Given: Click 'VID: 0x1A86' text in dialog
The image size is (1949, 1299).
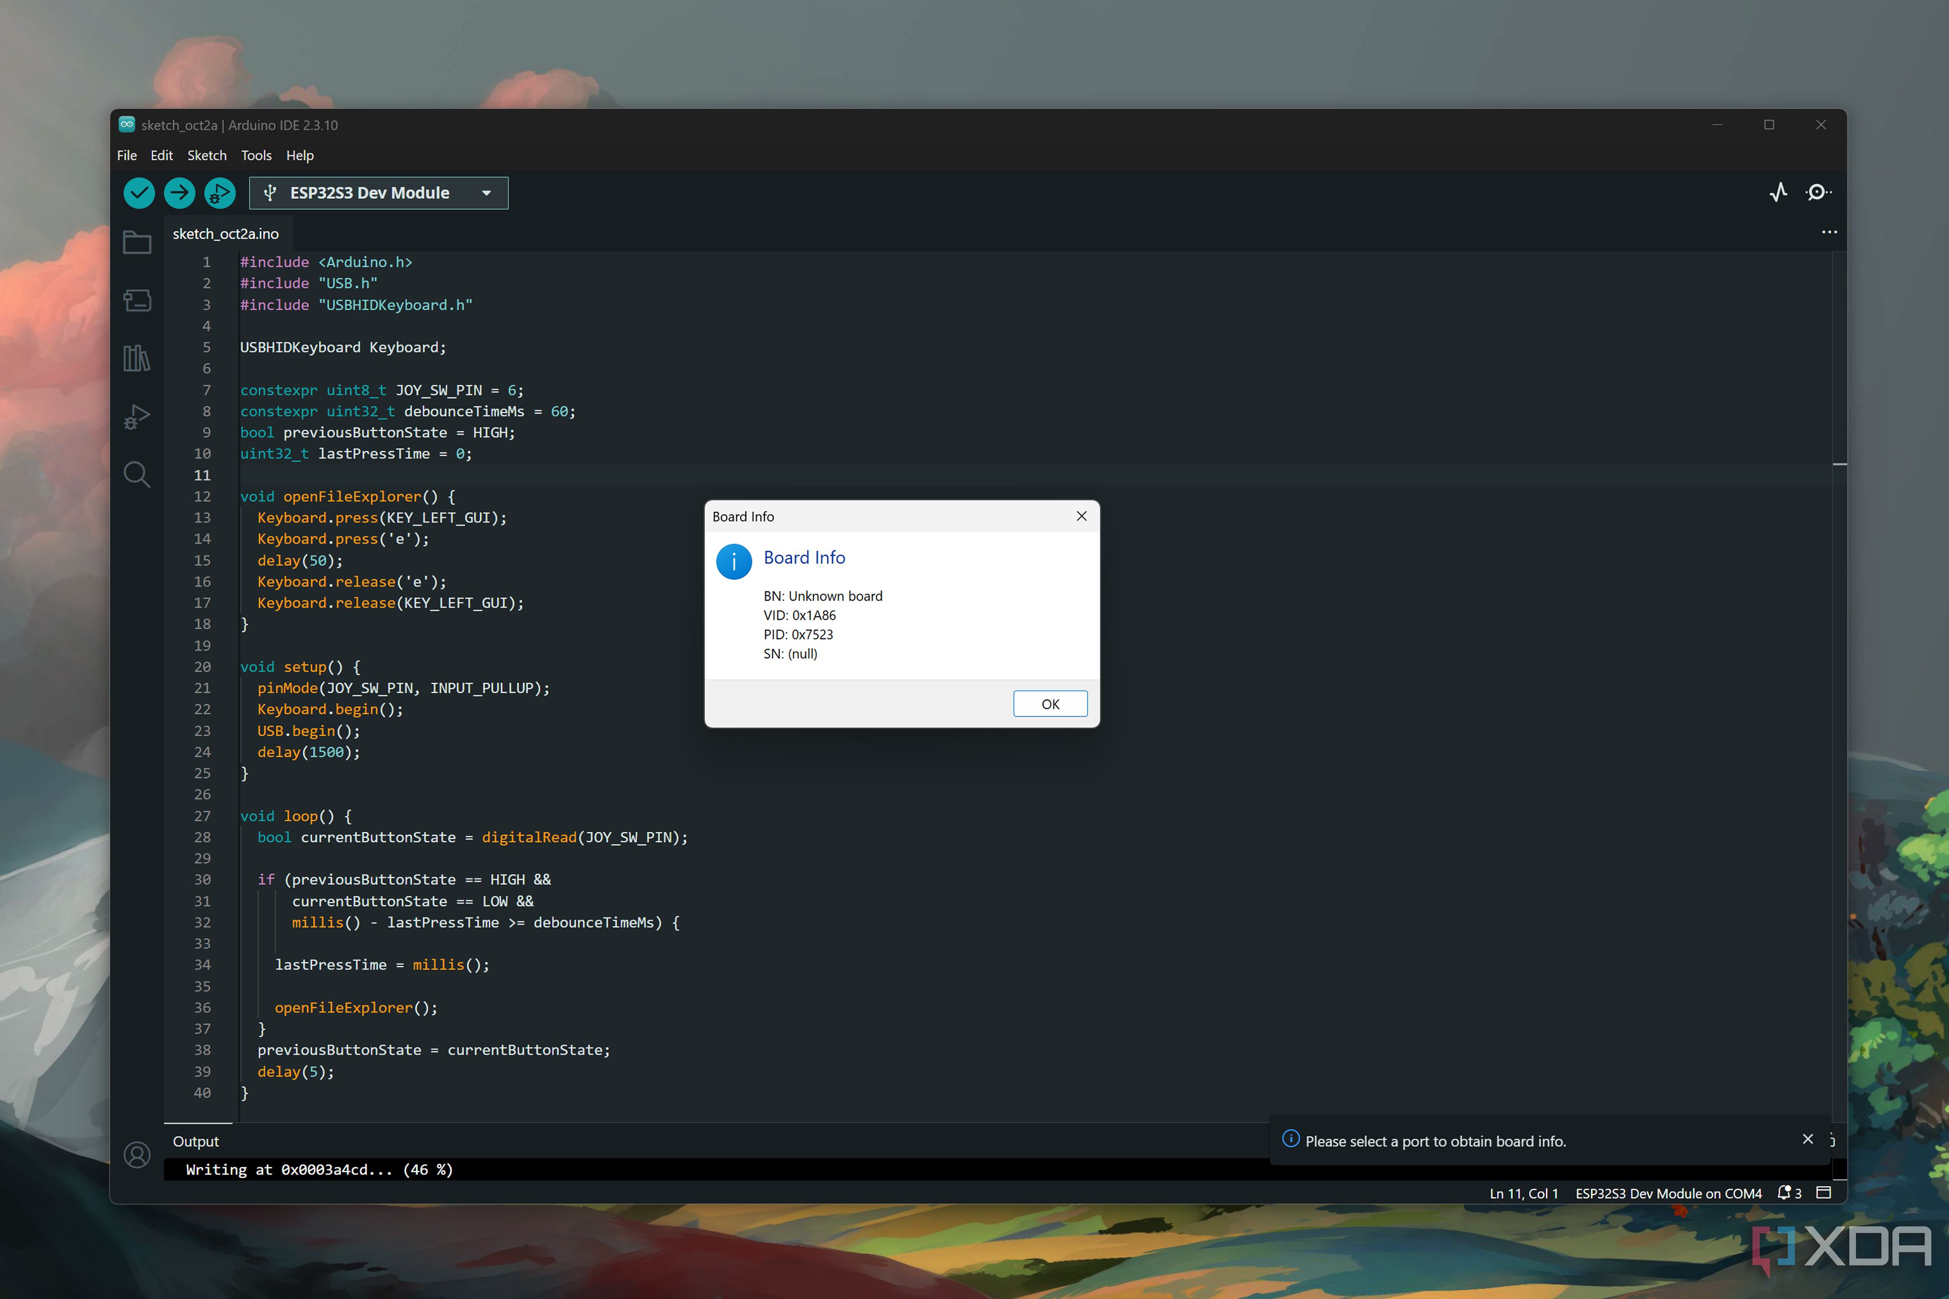Looking at the screenshot, I should [x=799, y=615].
